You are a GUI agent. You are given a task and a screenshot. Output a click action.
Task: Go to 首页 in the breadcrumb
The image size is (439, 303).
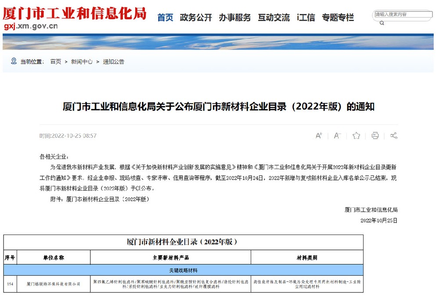coord(56,62)
